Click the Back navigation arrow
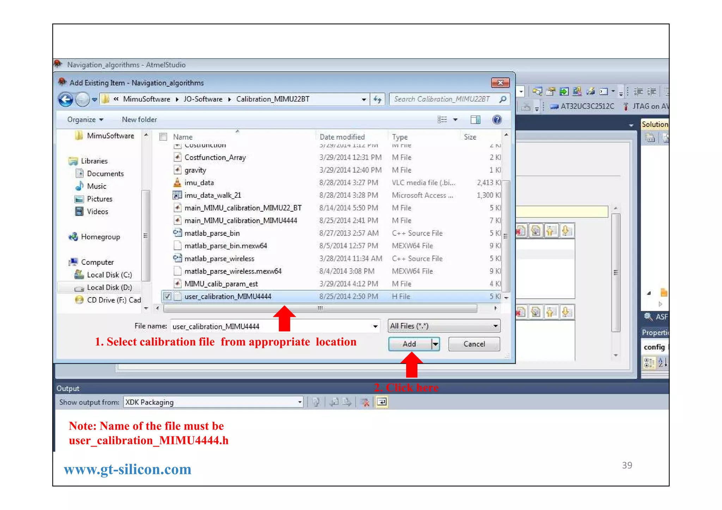This screenshot has height=510, width=722. pyautogui.click(x=66, y=99)
